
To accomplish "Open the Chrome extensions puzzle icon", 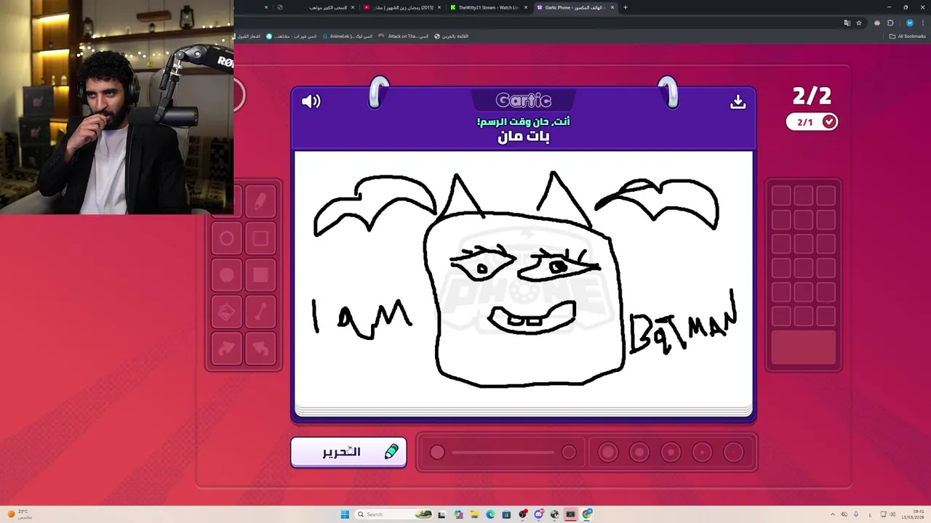I will point(890,23).
